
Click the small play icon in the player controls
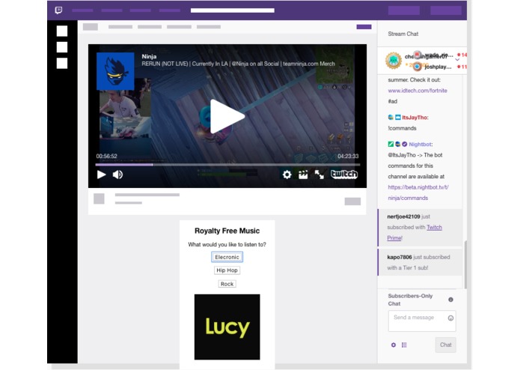tap(101, 175)
